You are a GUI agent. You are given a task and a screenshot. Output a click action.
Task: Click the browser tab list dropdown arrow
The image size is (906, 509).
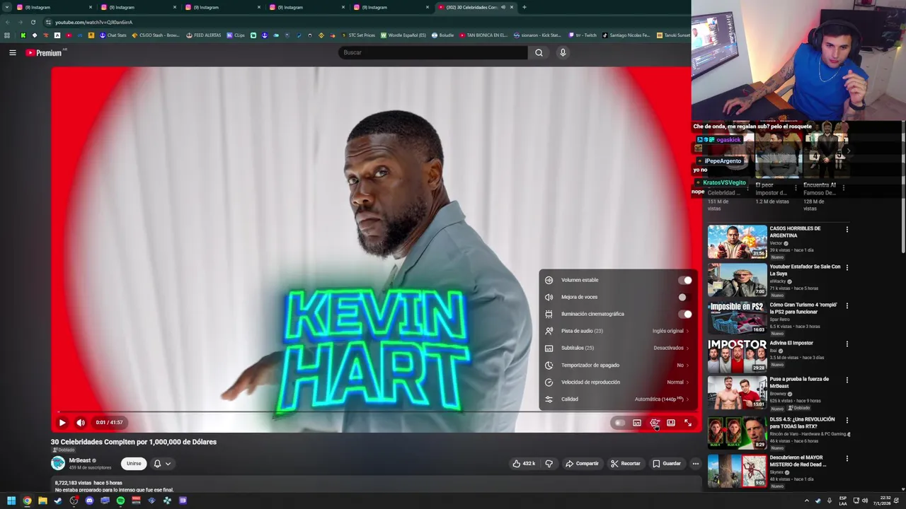pos(8,7)
